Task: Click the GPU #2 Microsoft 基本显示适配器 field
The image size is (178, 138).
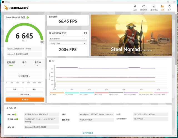Action: [x=42, y=127]
